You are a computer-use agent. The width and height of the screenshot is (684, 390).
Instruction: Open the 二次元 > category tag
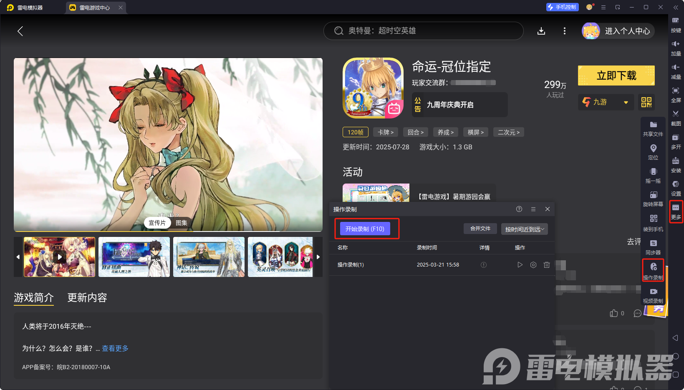click(509, 132)
